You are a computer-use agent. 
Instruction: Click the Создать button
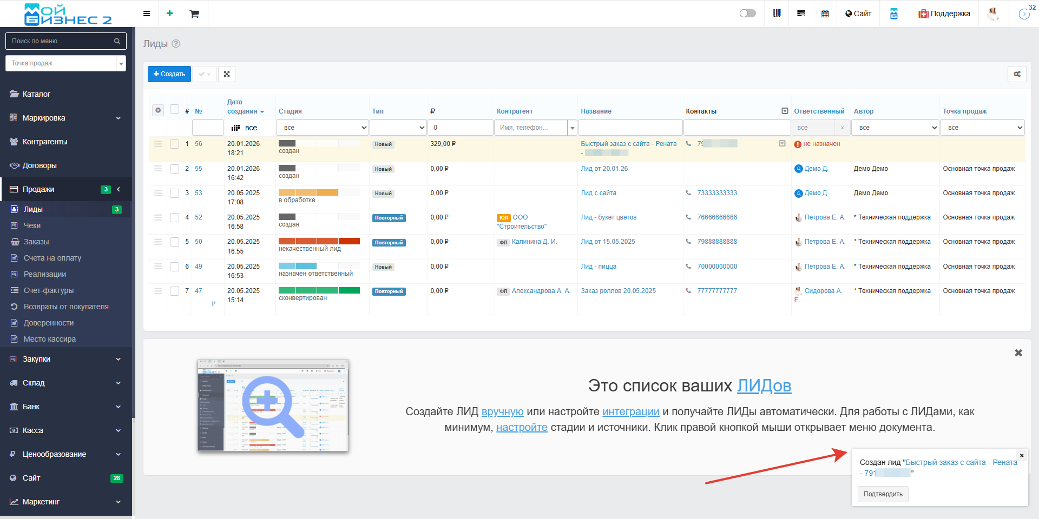(169, 74)
